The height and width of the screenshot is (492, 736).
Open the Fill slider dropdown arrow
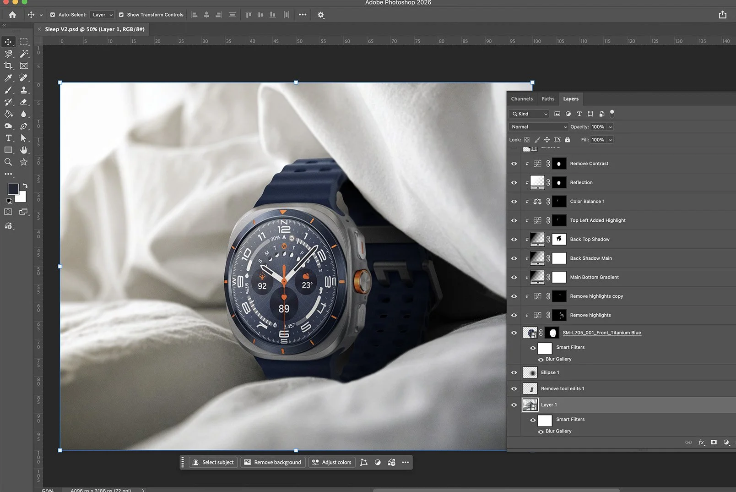(x=611, y=140)
